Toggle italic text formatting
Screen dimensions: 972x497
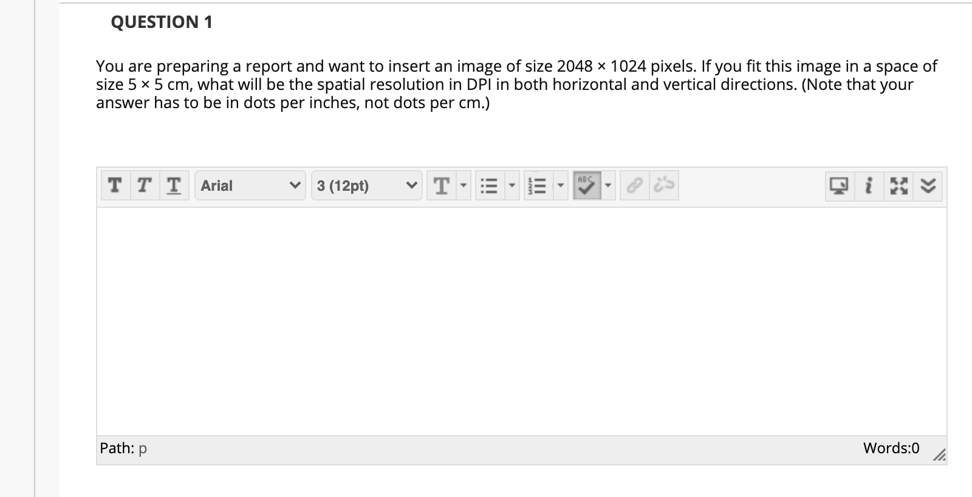tap(144, 185)
